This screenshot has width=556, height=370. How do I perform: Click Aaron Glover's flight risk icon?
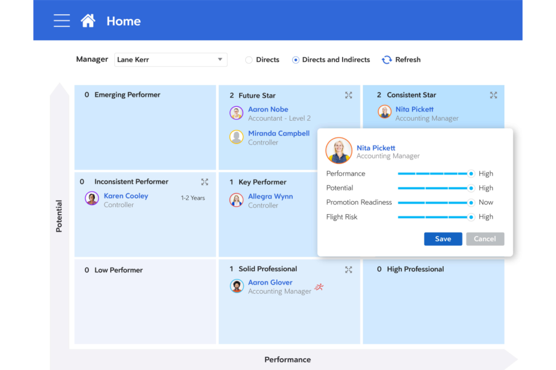[319, 287]
